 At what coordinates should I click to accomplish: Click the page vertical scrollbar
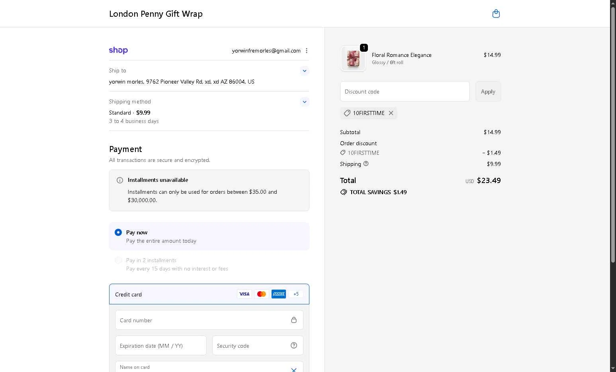pos(613,135)
